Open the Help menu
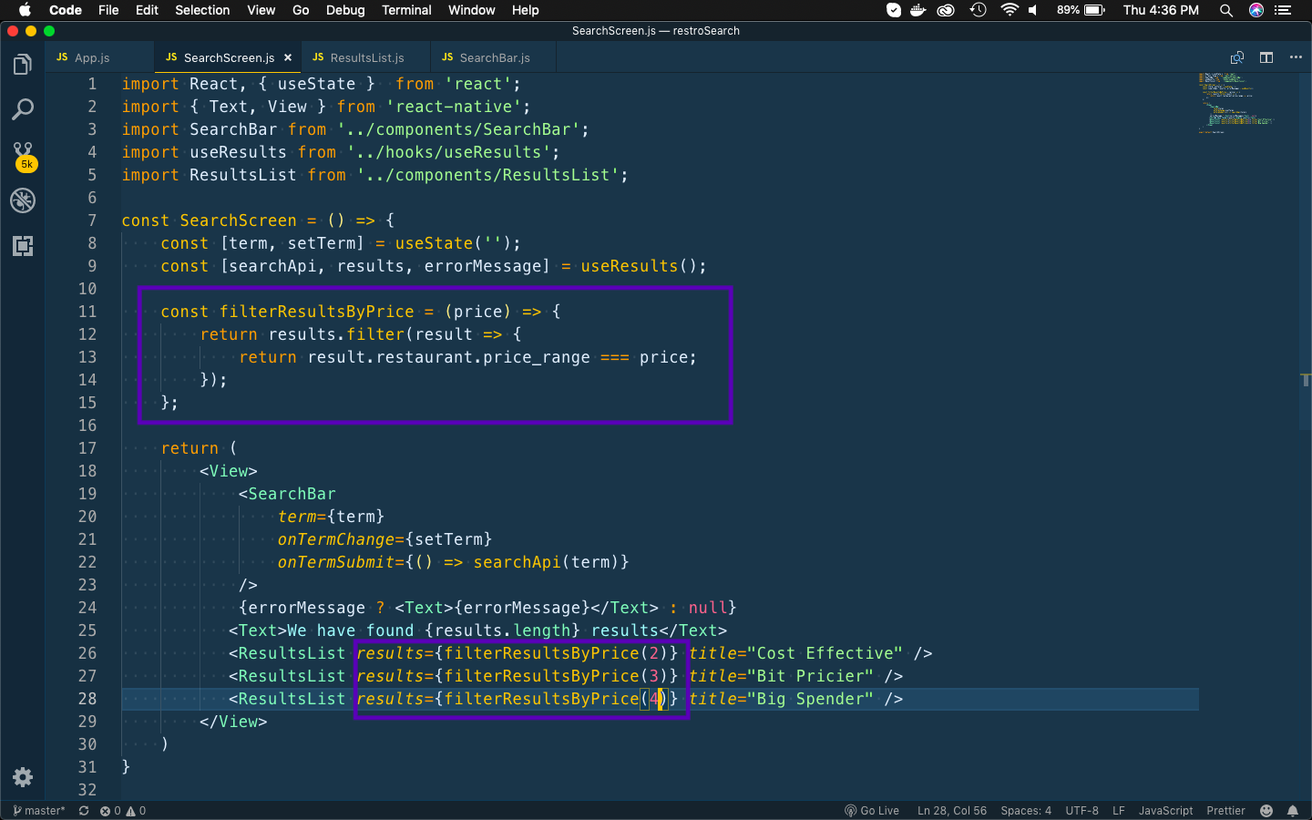Image resolution: width=1312 pixels, height=820 pixels. click(x=525, y=10)
